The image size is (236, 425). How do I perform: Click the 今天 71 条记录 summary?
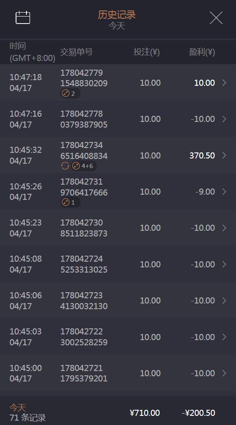(x=27, y=412)
